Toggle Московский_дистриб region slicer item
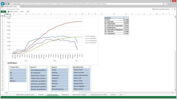Screen dimensions: 177x99 click(39, 70)
